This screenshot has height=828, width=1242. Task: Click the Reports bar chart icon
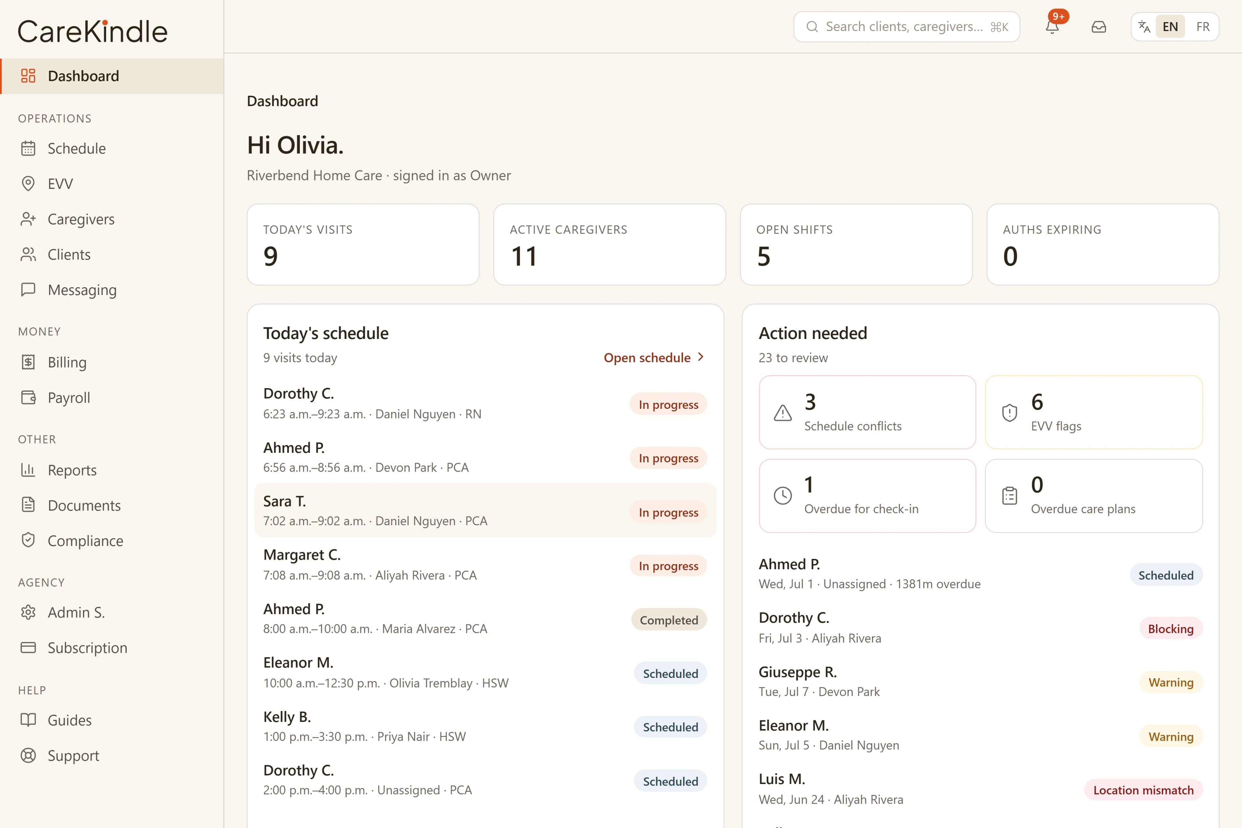tap(28, 470)
